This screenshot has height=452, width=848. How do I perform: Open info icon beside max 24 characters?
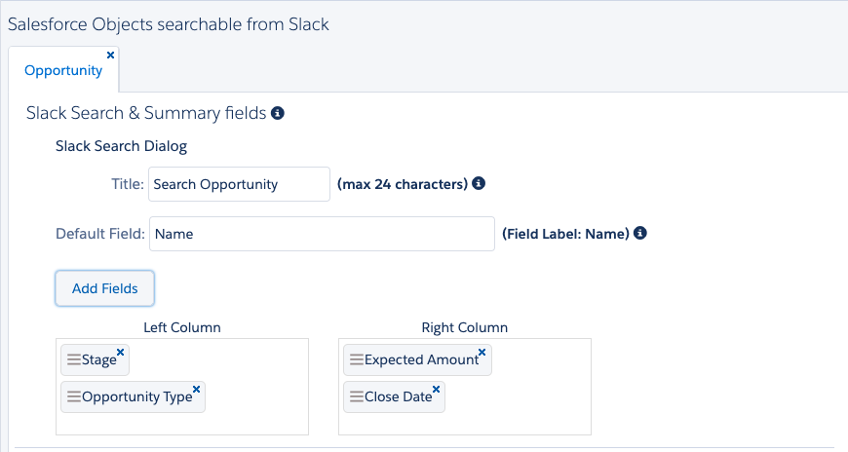click(479, 183)
